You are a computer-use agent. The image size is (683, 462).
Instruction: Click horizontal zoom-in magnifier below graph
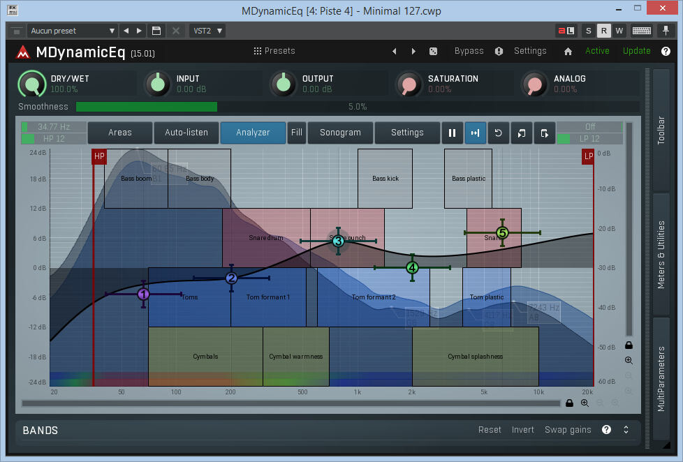pos(585,403)
